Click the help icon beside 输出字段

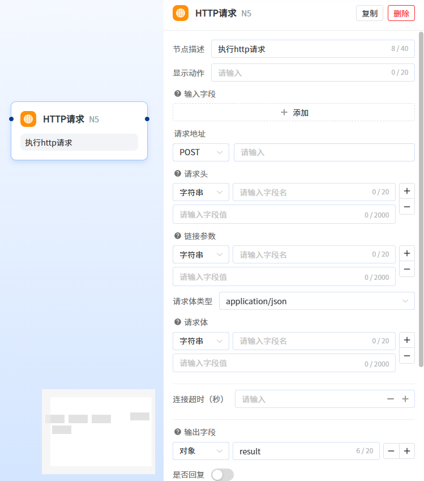point(178,432)
